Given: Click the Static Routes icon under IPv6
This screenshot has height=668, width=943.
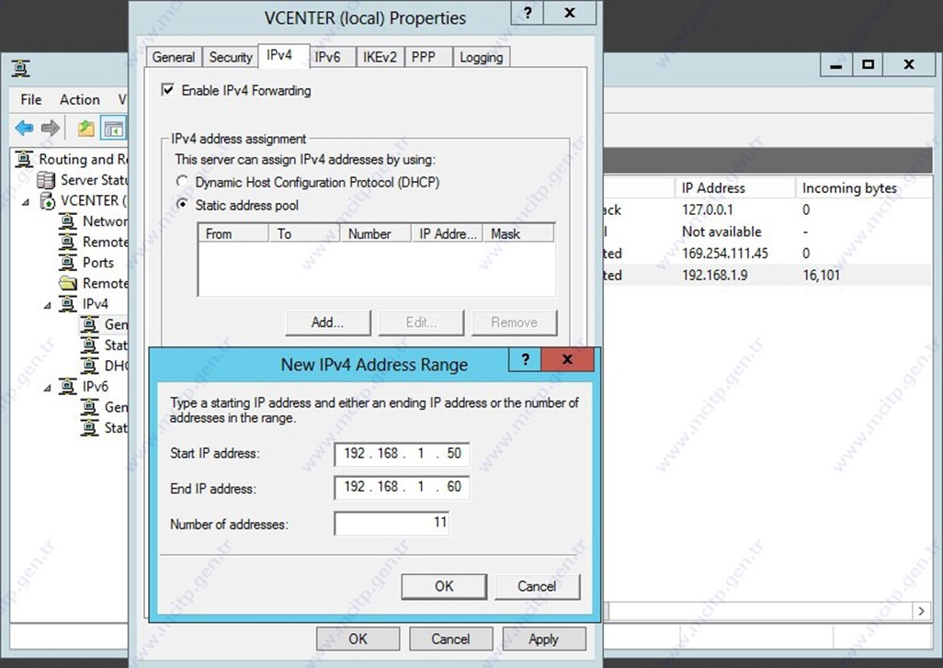Looking at the screenshot, I should click(x=89, y=427).
